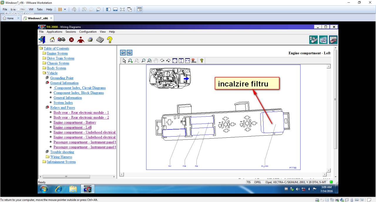Open the VMware power options dropdown arrow
376x202 pixels.
[x=65, y=9]
